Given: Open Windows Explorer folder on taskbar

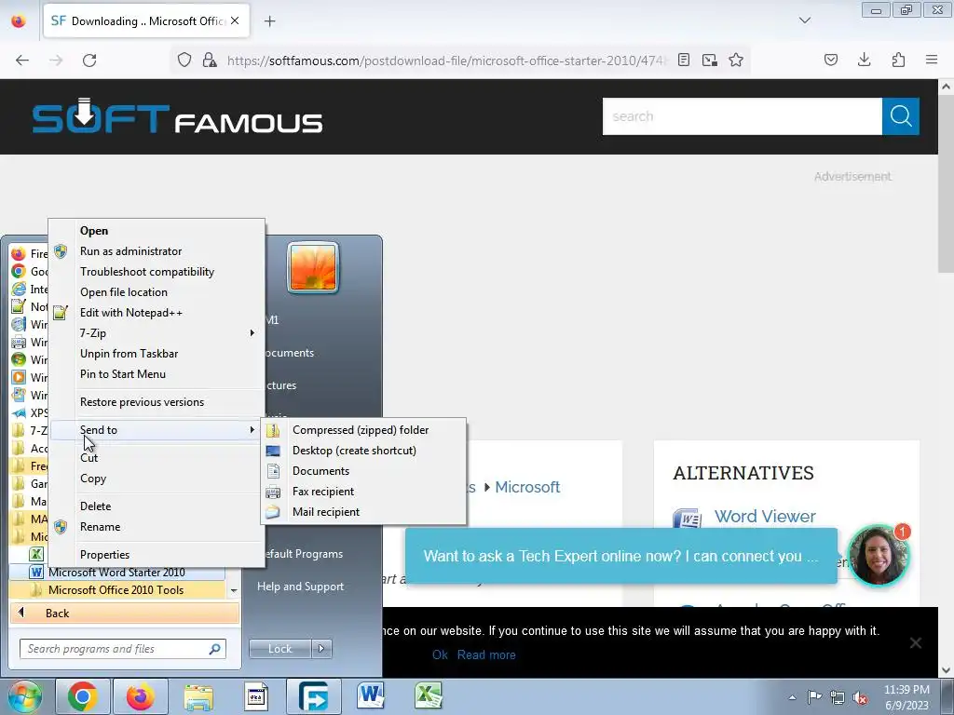Looking at the screenshot, I should 198,697.
